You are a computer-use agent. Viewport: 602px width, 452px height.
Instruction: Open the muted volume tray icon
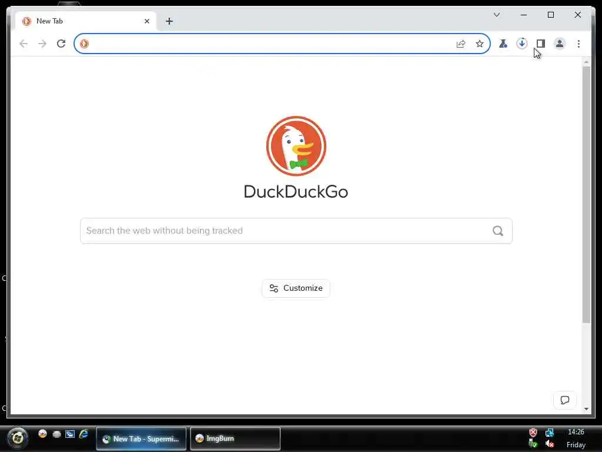click(x=550, y=444)
